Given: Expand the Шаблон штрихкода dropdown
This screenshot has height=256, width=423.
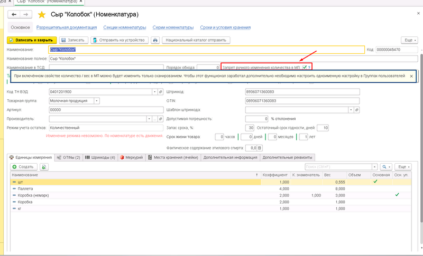Looking at the screenshot, I should 351,110.
